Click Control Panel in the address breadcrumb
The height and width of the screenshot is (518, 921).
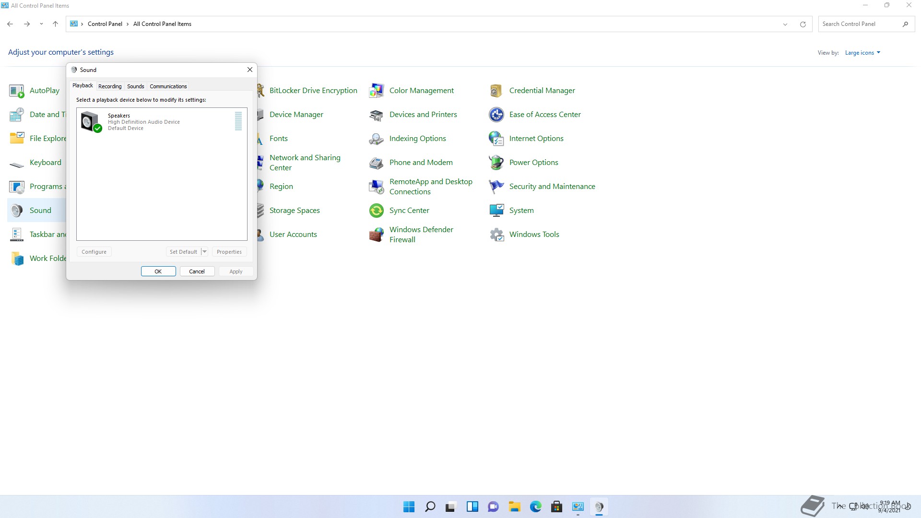[x=105, y=24]
